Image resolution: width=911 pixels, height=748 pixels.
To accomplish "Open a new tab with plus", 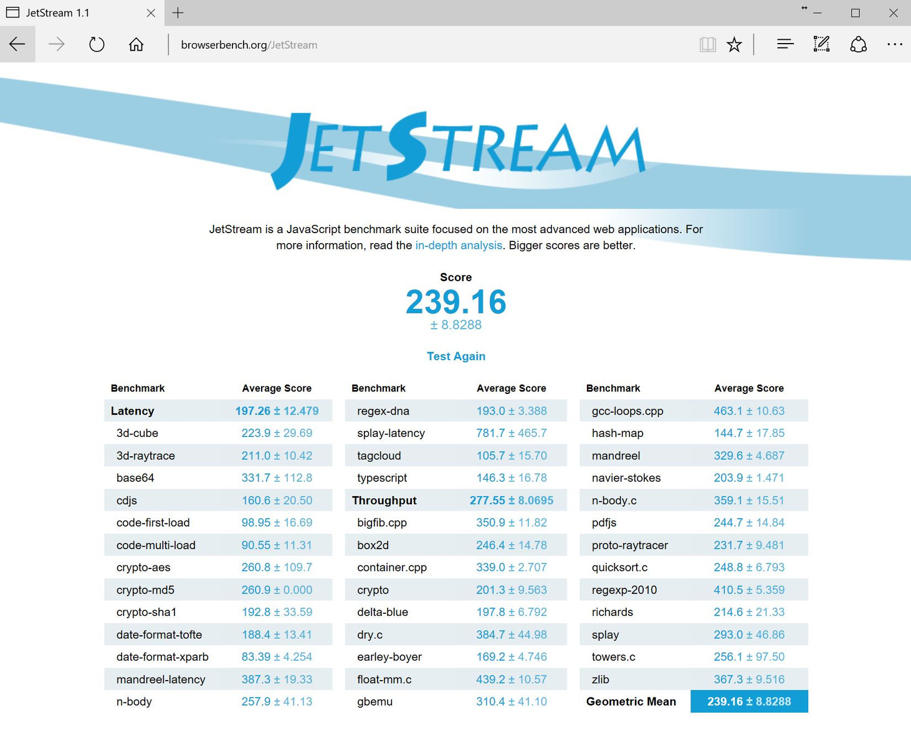I will 178,12.
